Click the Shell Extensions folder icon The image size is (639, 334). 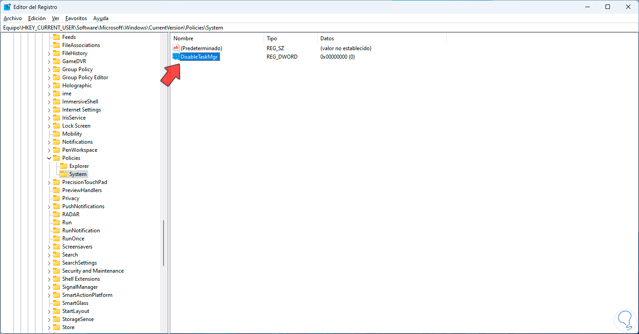tap(56, 279)
